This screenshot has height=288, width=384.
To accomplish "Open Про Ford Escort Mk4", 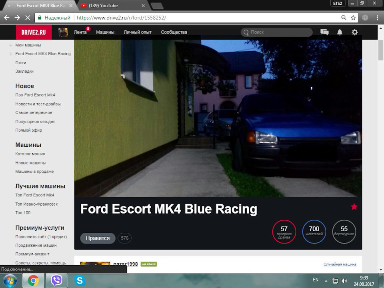I will coord(35,95).
